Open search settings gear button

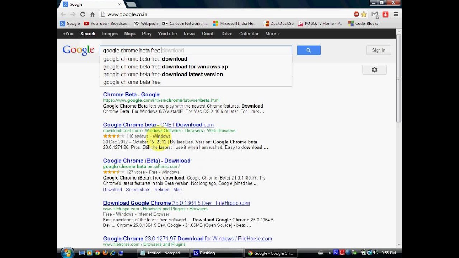point(374,70)
